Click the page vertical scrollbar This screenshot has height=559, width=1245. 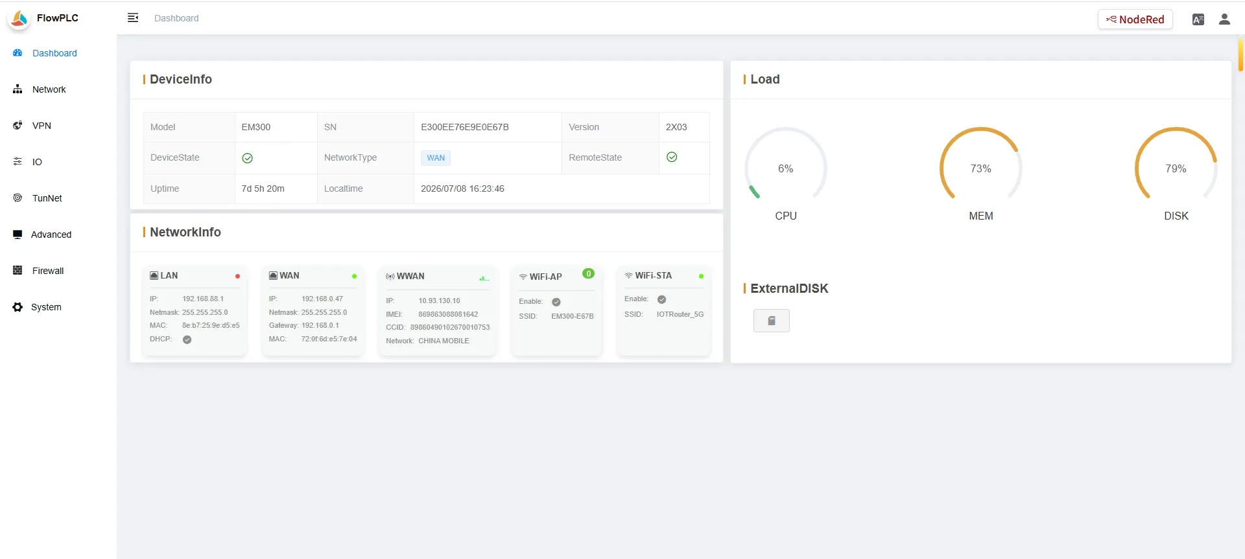coord(1240,55)
